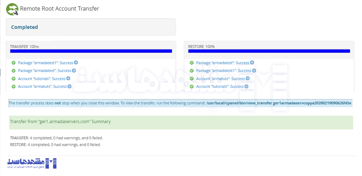
Task: Click the Remote Root Account Transfer header icon
Action: (x=12, y=9)
